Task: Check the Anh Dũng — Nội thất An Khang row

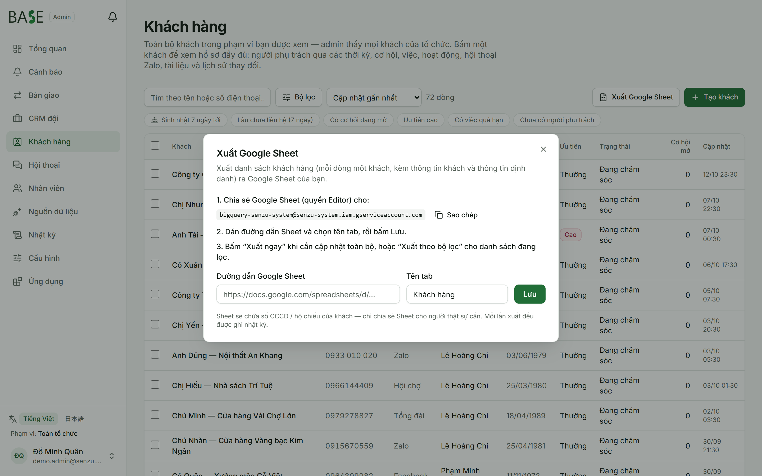Action: tap(155, 354)
